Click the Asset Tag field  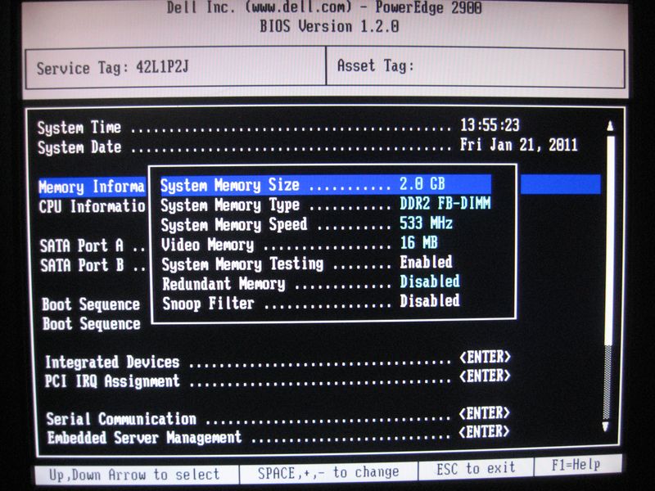(x=476, y=67)
